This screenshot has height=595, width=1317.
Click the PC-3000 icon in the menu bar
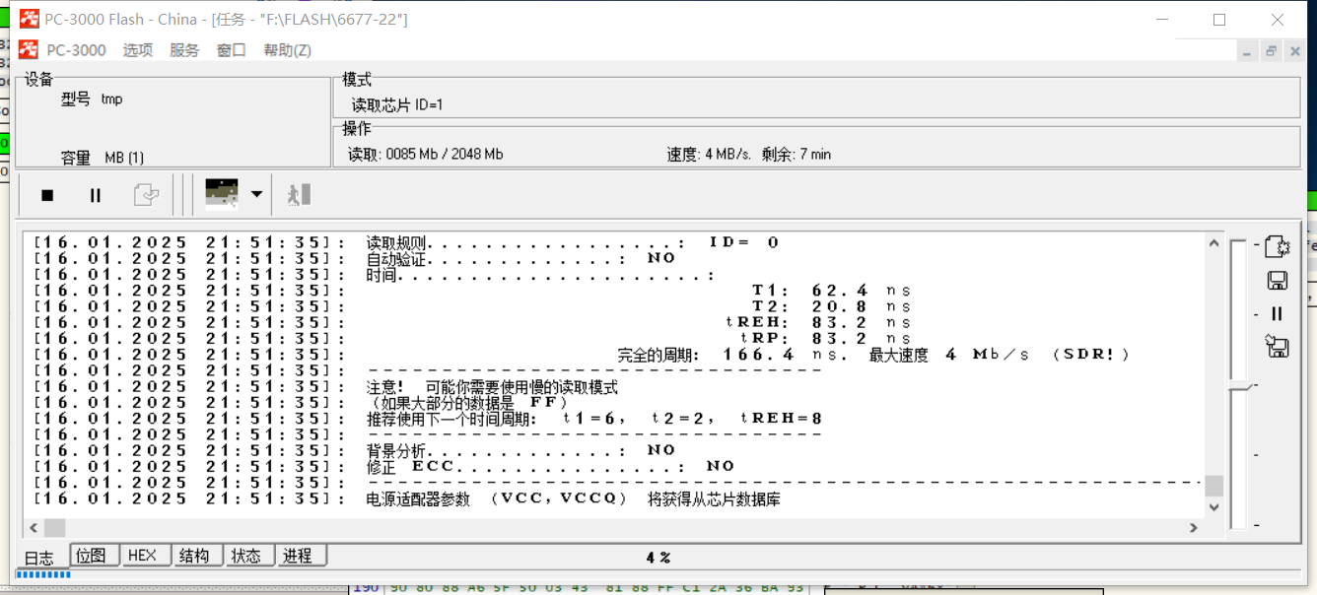click(29, 50)
